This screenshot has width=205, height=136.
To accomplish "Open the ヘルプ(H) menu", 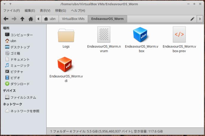I will click(78, 11).
